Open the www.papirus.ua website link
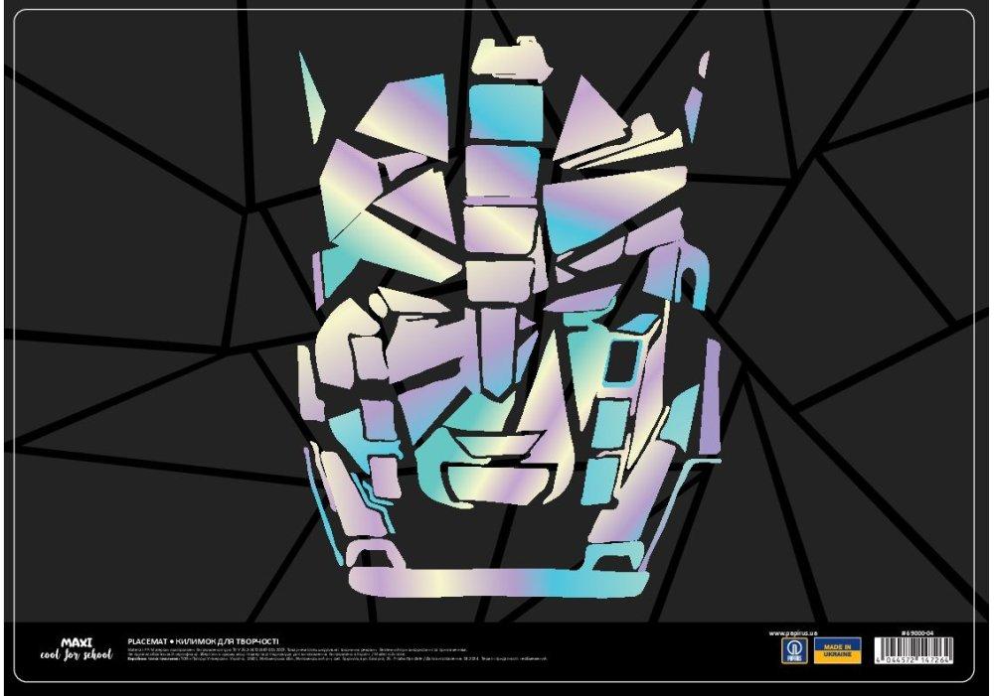 [794, 632]
